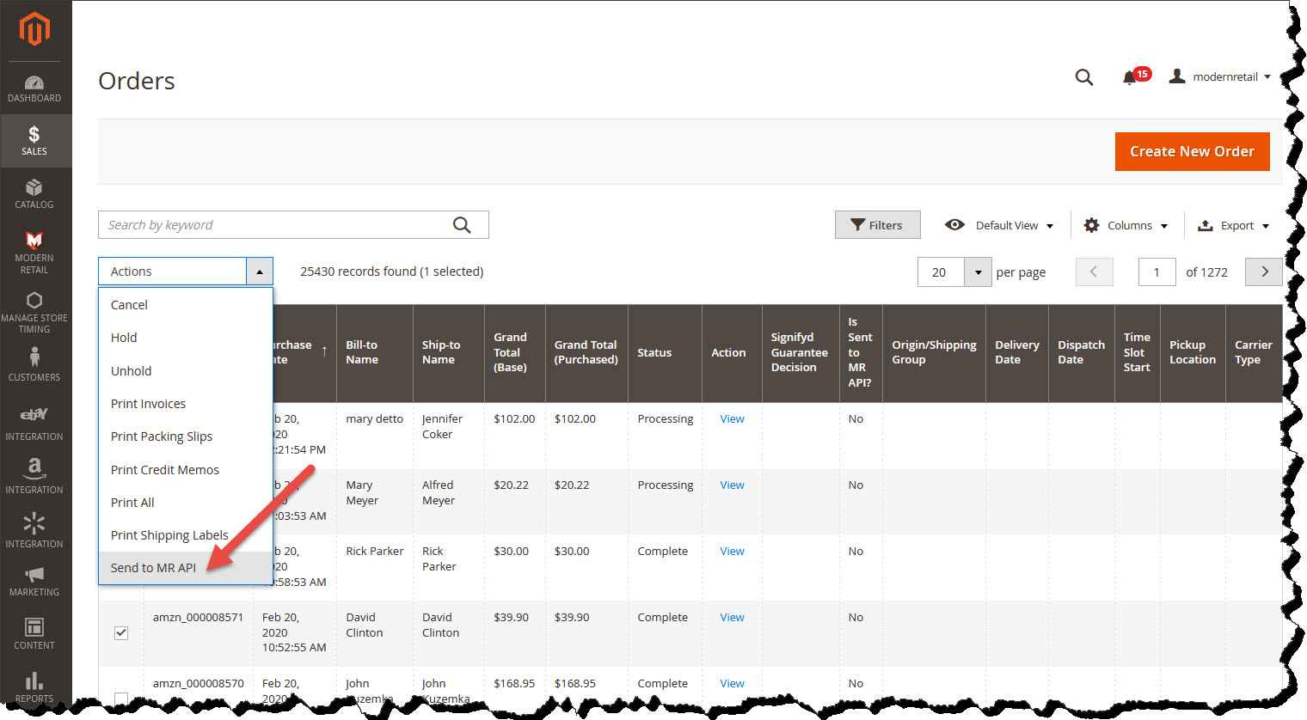This screenshot has width=1307, height=720.
Task: View the Mary Meyer order
Action: (732, 485)
